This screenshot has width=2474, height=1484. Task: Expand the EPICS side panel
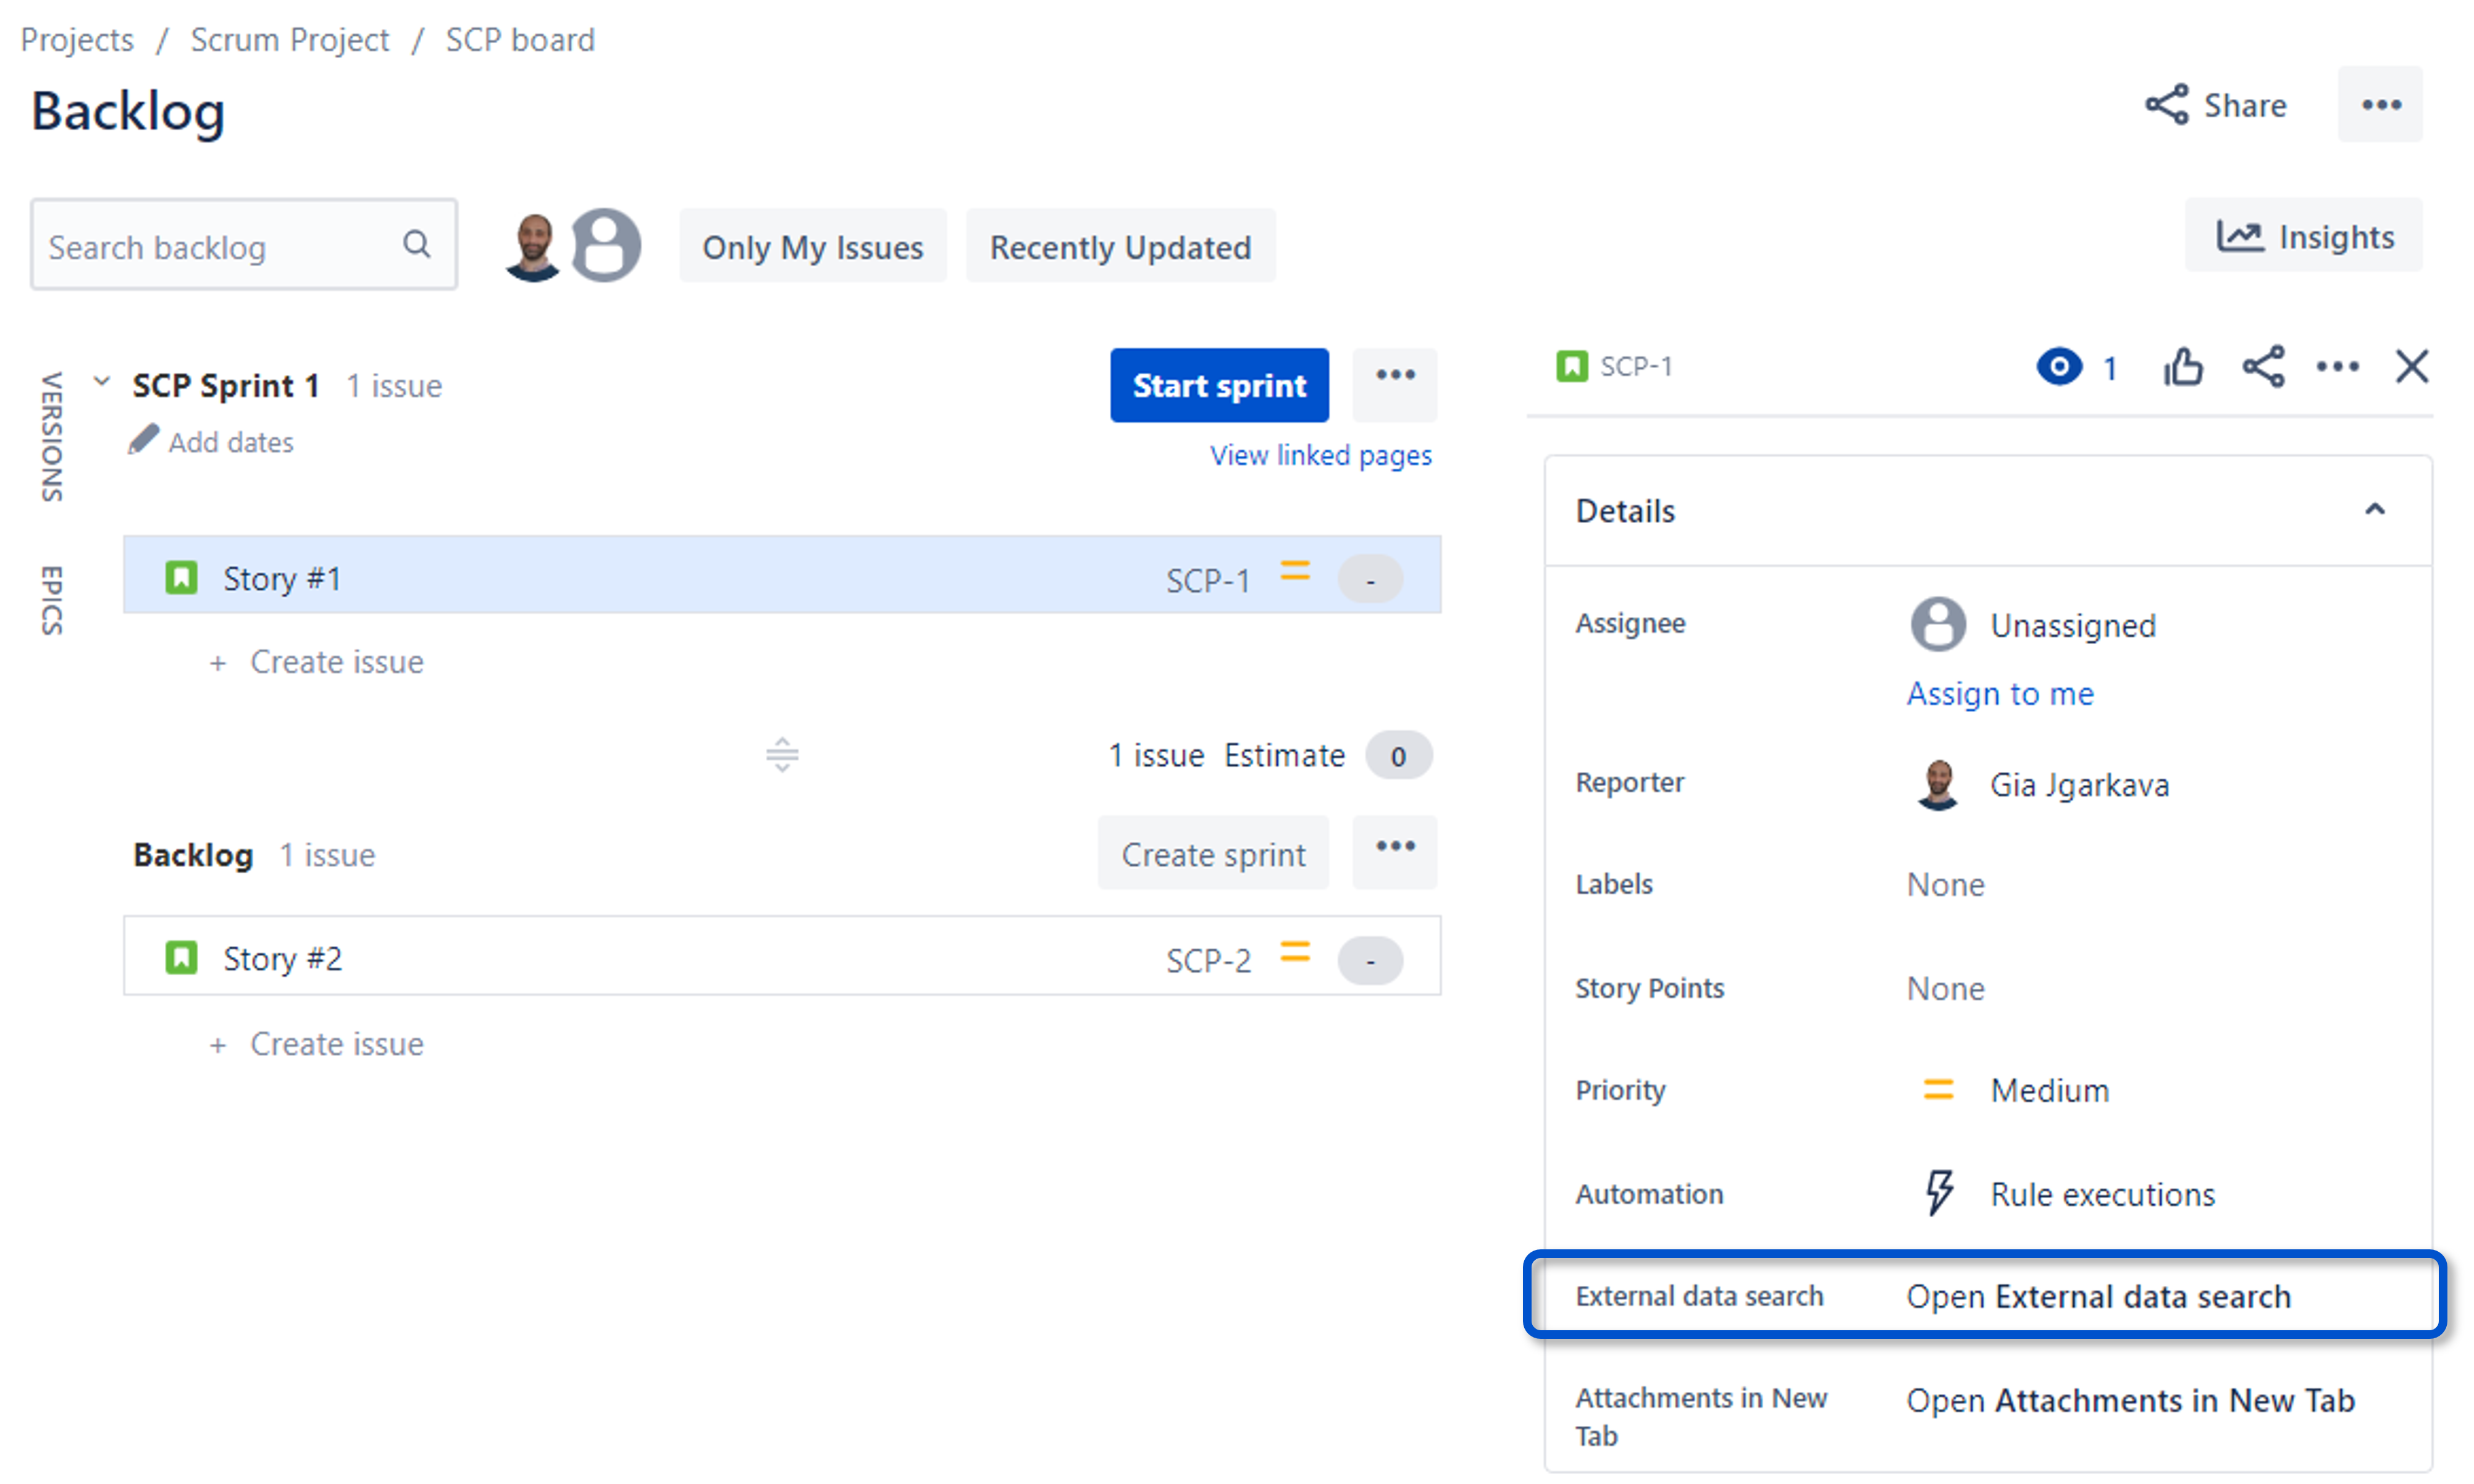(x=51, y=600)
